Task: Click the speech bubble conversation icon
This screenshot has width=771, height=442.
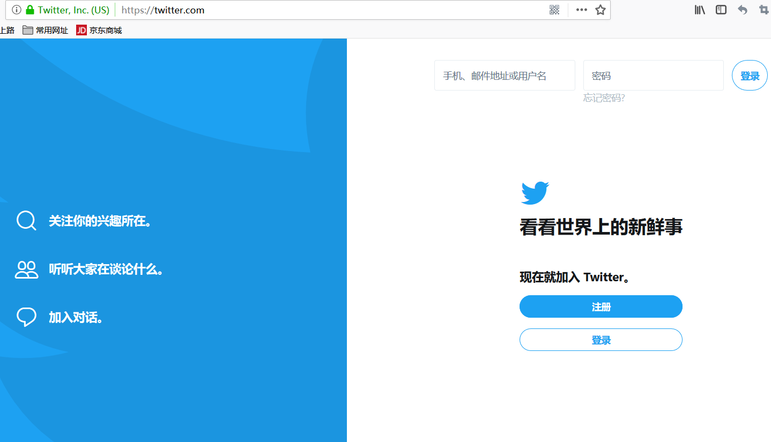Action: click(x=26, y=317)
